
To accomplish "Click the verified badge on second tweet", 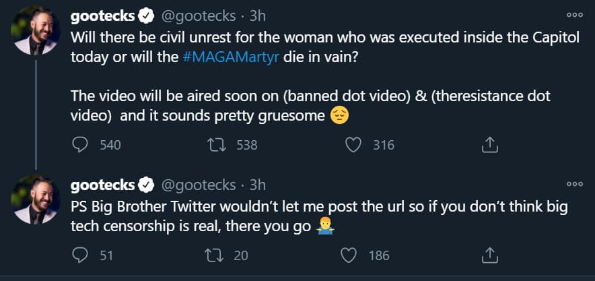I will click(145, 185).
